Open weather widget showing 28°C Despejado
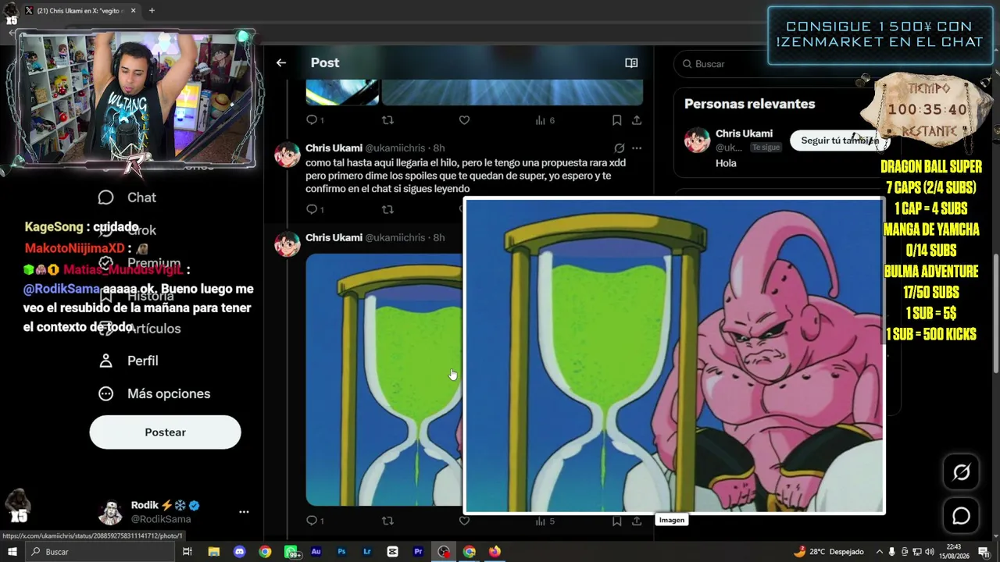The height and width of the screenshot is (562, 1000). 828,552
